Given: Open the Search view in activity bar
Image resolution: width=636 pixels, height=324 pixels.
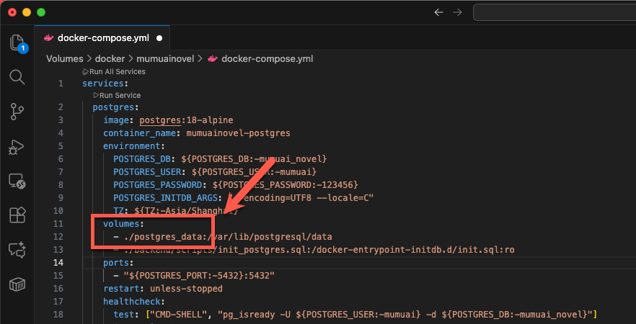Looking at the screenshot, I should coord(17,77).
